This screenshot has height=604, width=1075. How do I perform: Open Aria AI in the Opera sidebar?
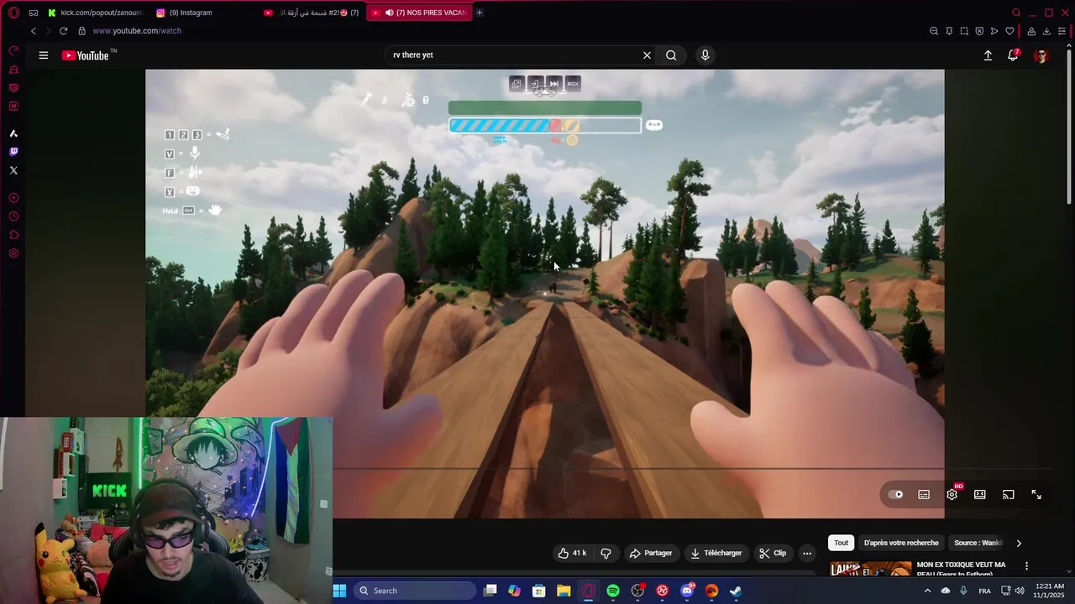(x=13, y=133)
